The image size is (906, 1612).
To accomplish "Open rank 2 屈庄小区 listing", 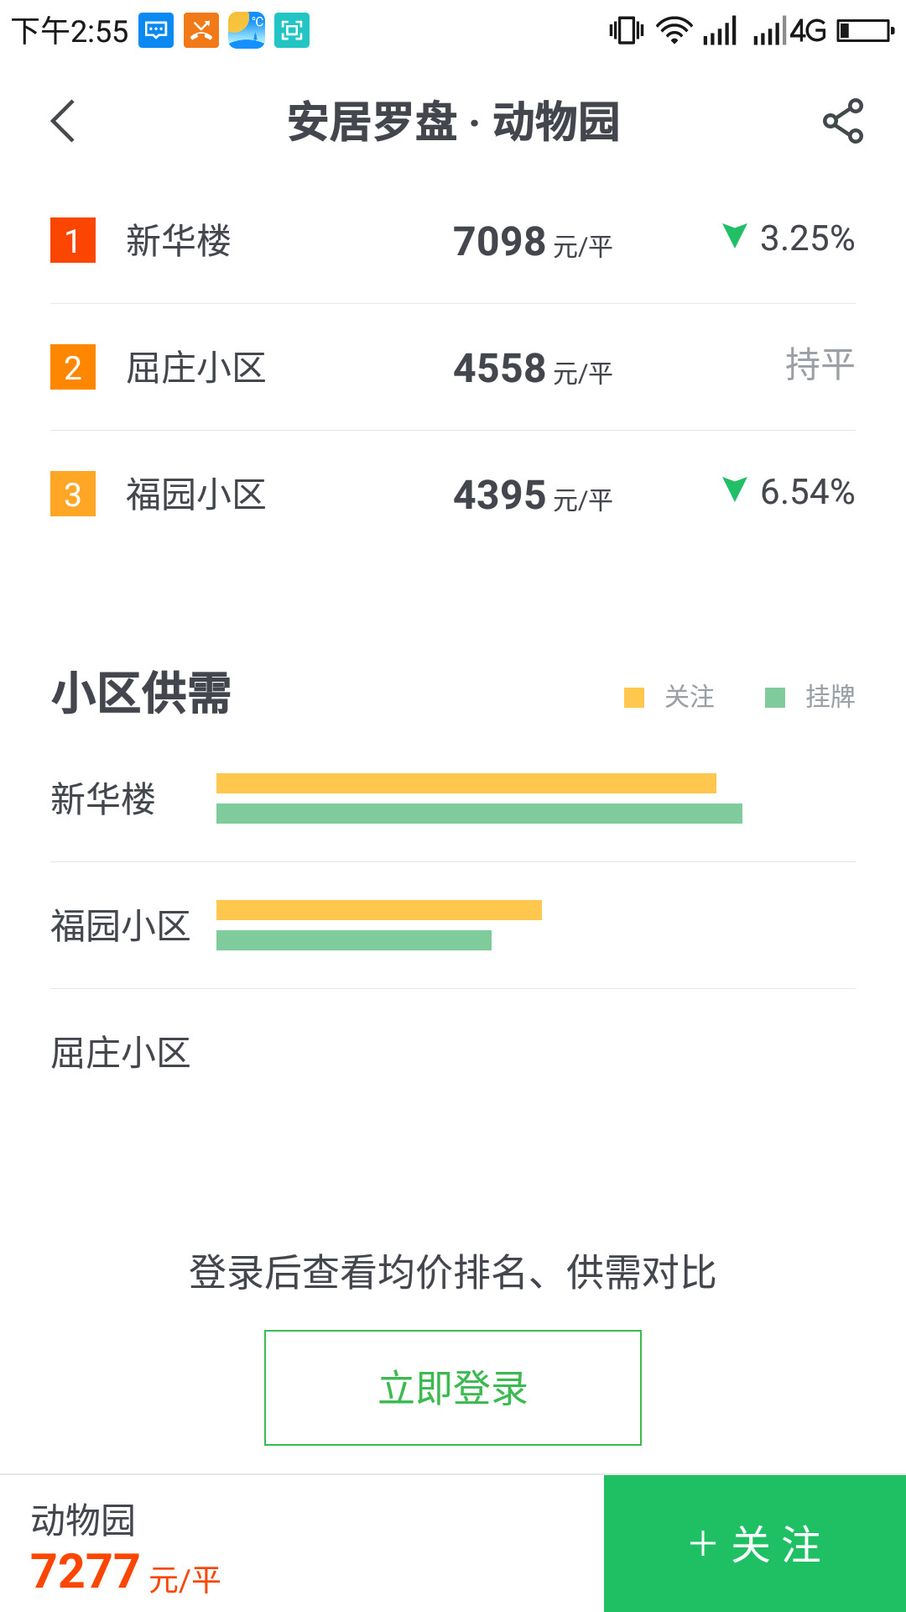I will point(453,368).
